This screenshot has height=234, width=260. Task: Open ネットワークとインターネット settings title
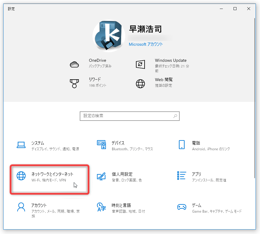pos(52,174)
